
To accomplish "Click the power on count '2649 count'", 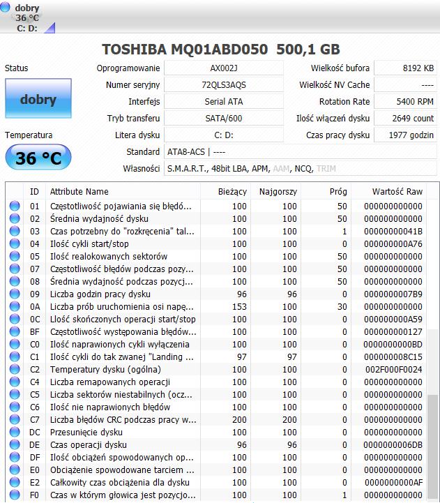I will [x=405, y=118].
